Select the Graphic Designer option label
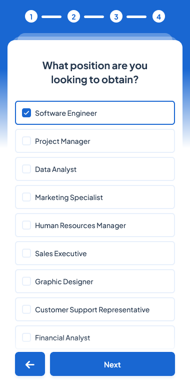This screenshot has width=190, height=391. point(64,282)
